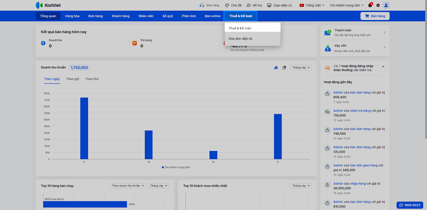Switch to Giao diện cũ monitor icon
427x210 pixels.
[269, 5]
